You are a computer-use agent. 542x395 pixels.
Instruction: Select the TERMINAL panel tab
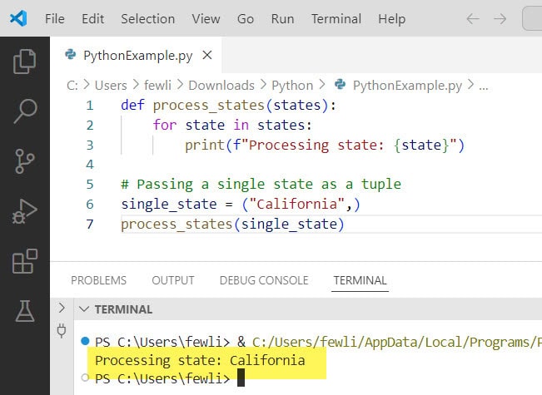click(360, 280)
